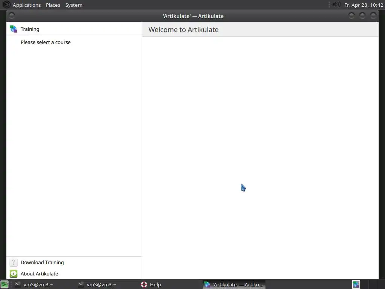Select the 'Please select a course' entry

[45, 42]
